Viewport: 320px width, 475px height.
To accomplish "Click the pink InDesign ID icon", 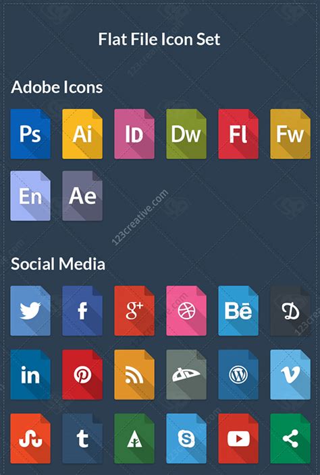I will [x=134, y=134].
